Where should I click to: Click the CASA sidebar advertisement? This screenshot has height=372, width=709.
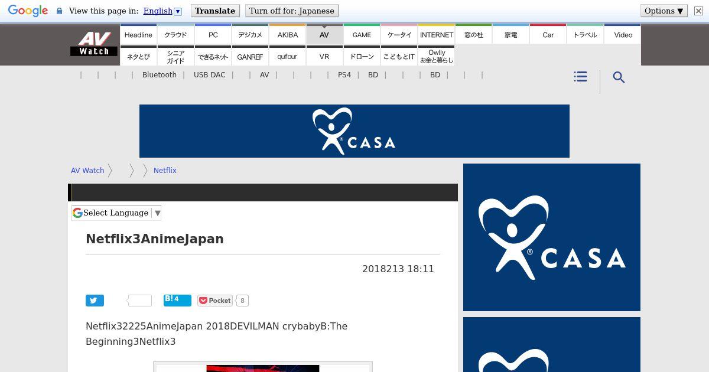[552, 237]
